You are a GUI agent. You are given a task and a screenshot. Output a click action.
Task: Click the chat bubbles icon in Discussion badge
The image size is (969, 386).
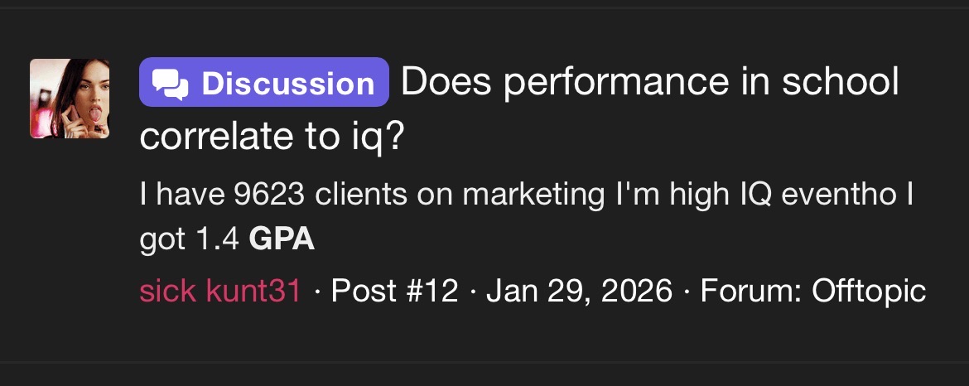[x=171, y=84]
